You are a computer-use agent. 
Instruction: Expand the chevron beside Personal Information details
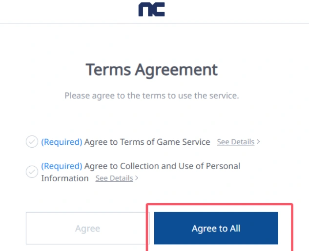click(137, 178)
